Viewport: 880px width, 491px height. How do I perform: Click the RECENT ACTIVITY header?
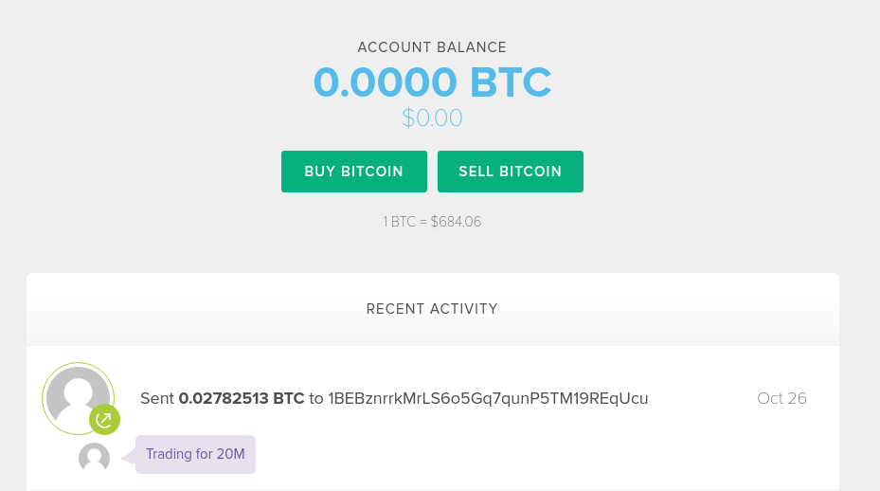432,309
